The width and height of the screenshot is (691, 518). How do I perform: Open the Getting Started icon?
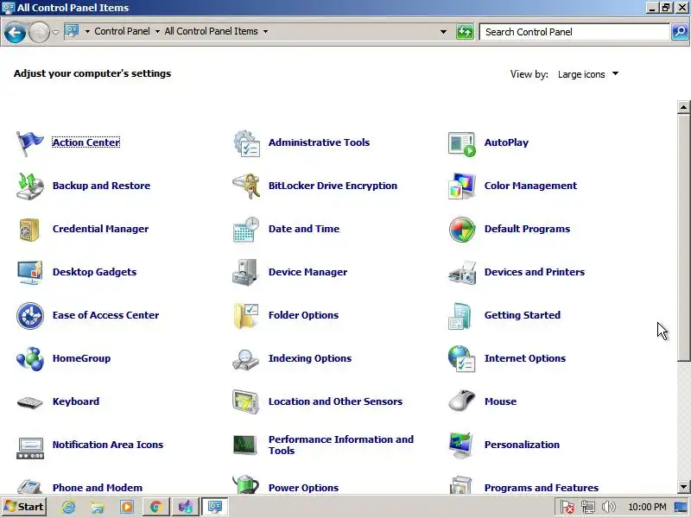[x=460, y=315]
